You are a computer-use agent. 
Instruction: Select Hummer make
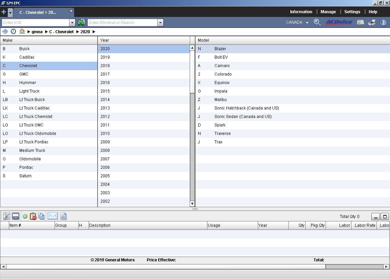[x=49, y=83]
